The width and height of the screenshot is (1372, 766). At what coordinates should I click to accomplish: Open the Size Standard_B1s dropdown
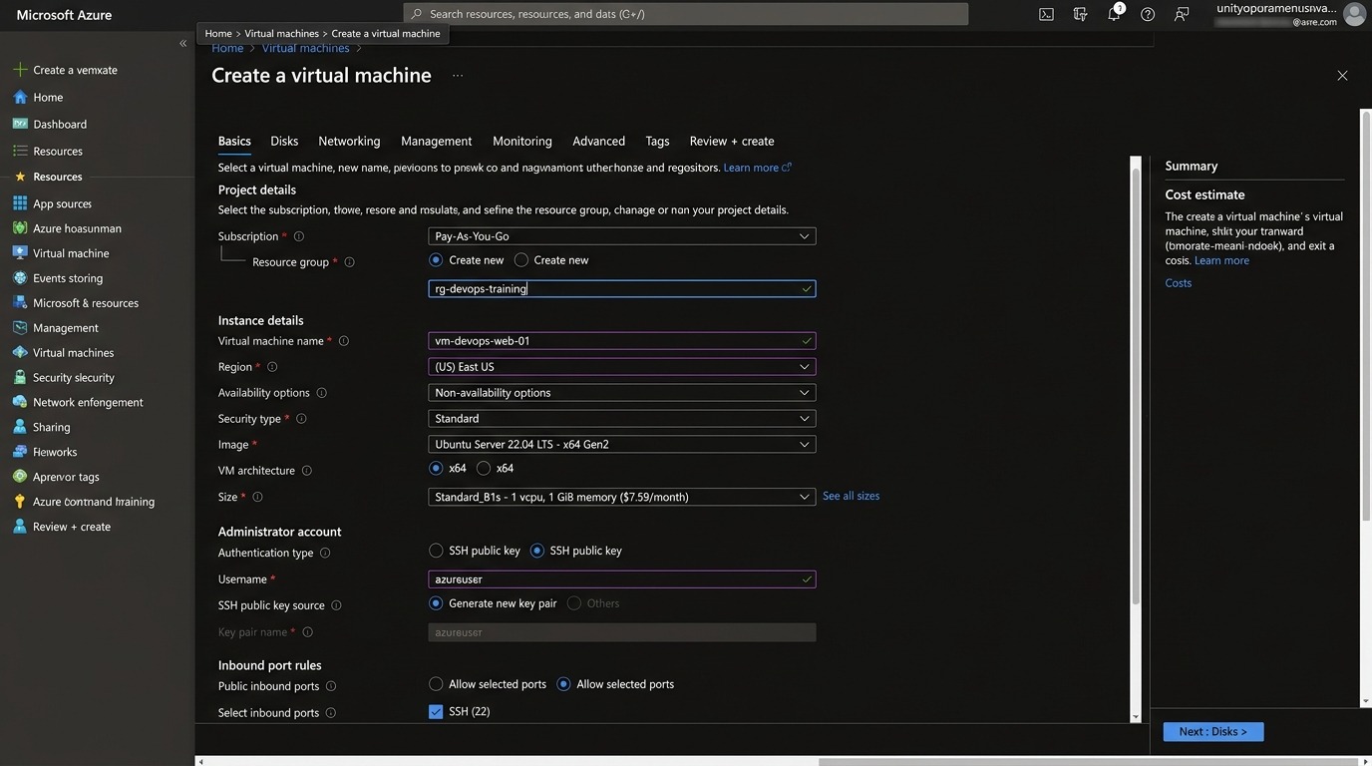622,497
